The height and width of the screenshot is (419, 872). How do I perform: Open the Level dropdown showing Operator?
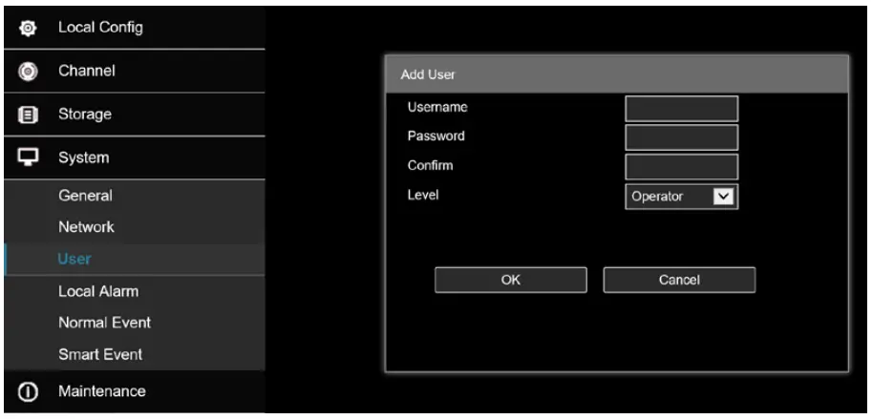pyautogui.click(x=682, y=197)
